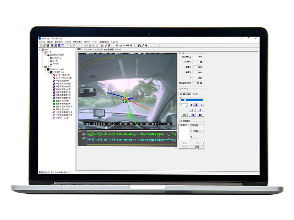This screenshot has height=220, width=294.
Task: Open the x1 playback speed dropdown
Action: (186, 105)
